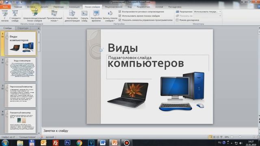This screenshot has height=146, width=260.
Task: Click the RU language indicator in tray
Action: [x=219, y=143]
